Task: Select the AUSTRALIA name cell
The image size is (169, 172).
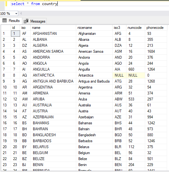Action: coord(53,105)
